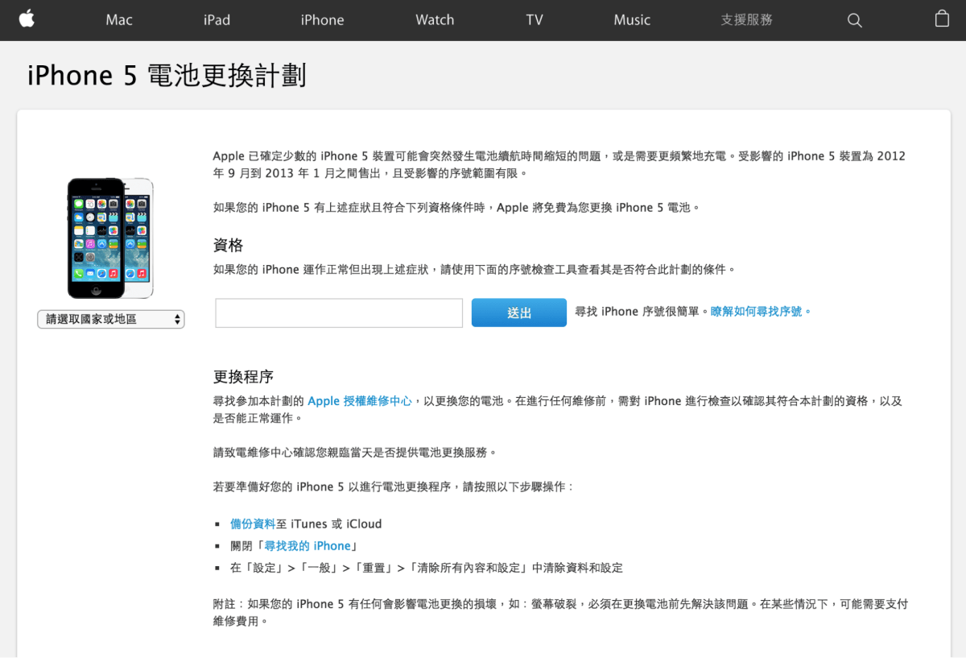
Task: Open the search magnifier icon
Action: [x=855, y=20]
